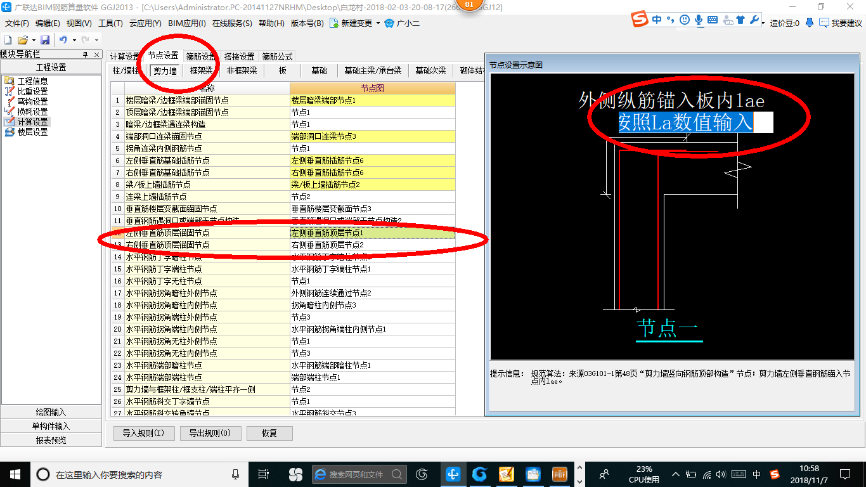Click the 导入规则(I) button

click(x=144, y=433)
